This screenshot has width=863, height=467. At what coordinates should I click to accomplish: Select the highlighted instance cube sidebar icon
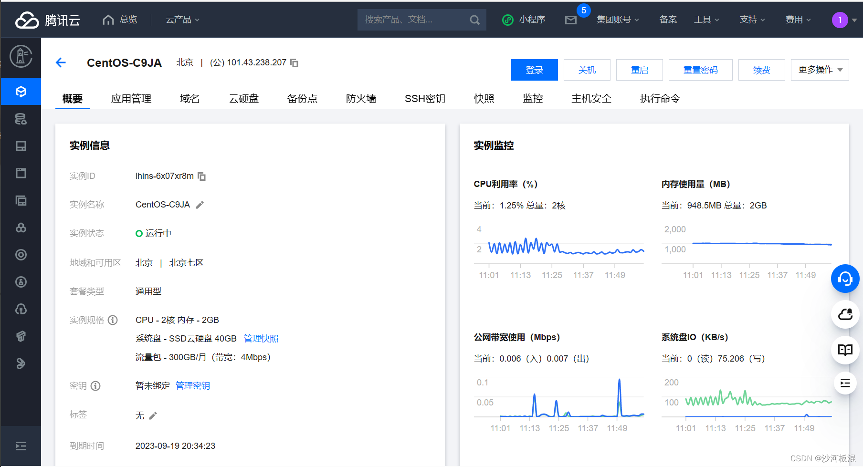coord(21,92)
